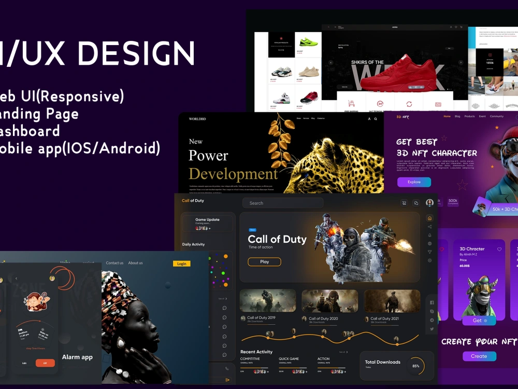518x389 pixels.
Task: Click the Explore button on the NFT page
Action: click(414, 182)
